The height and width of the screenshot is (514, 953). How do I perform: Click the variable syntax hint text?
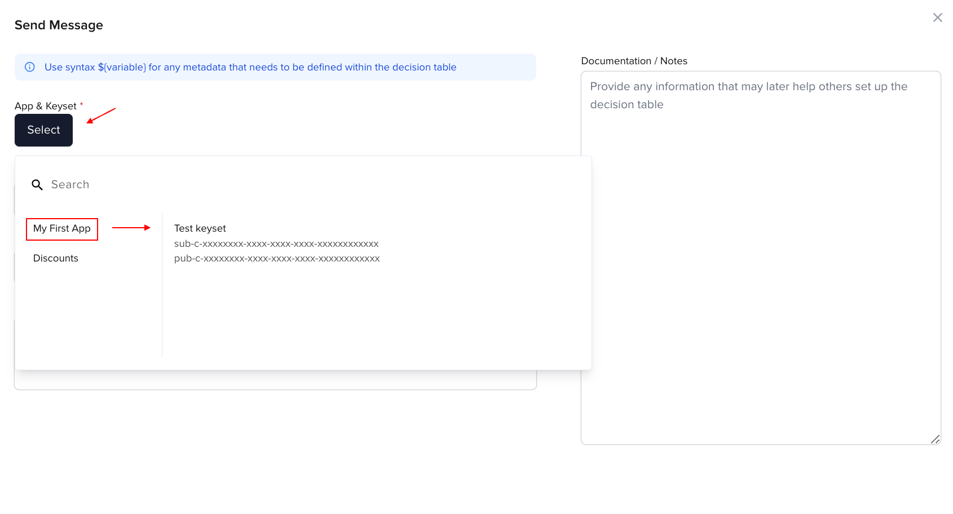point(250,67)
